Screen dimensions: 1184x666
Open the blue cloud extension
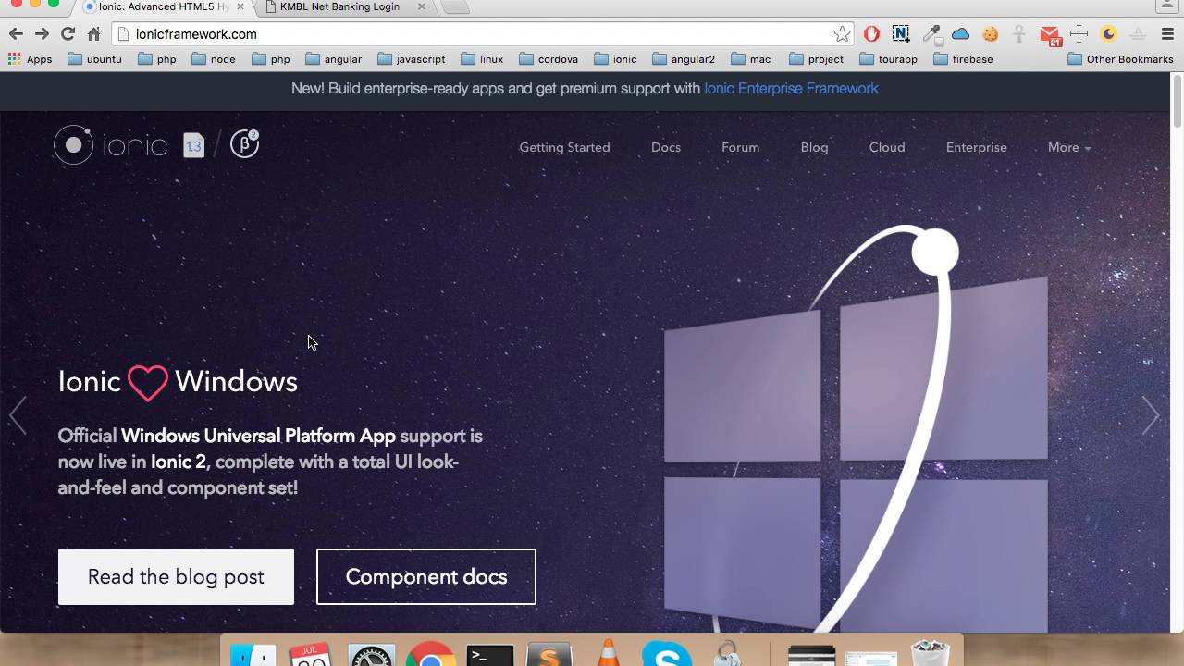coord(960,34)
